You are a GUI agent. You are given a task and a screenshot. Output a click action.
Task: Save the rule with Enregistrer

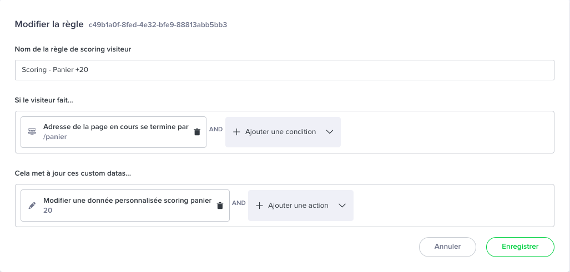tap(520, 247)
